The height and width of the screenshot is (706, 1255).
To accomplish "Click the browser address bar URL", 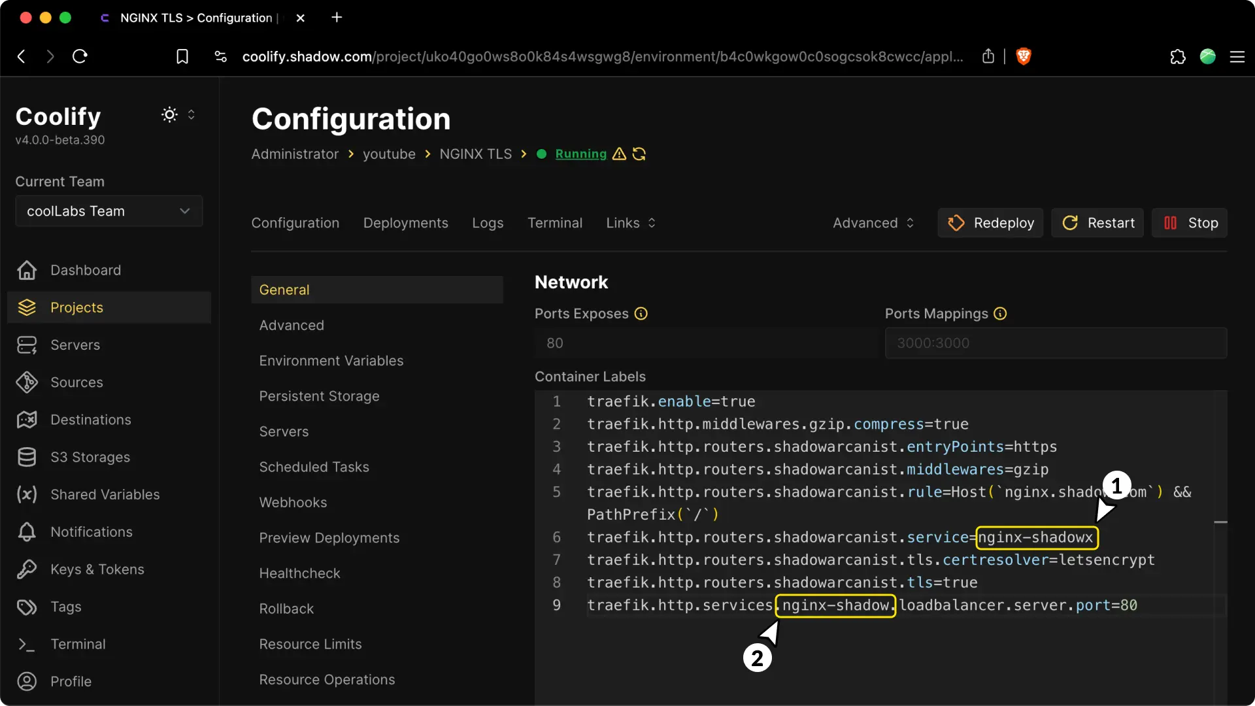I will [x=603, y=57].
